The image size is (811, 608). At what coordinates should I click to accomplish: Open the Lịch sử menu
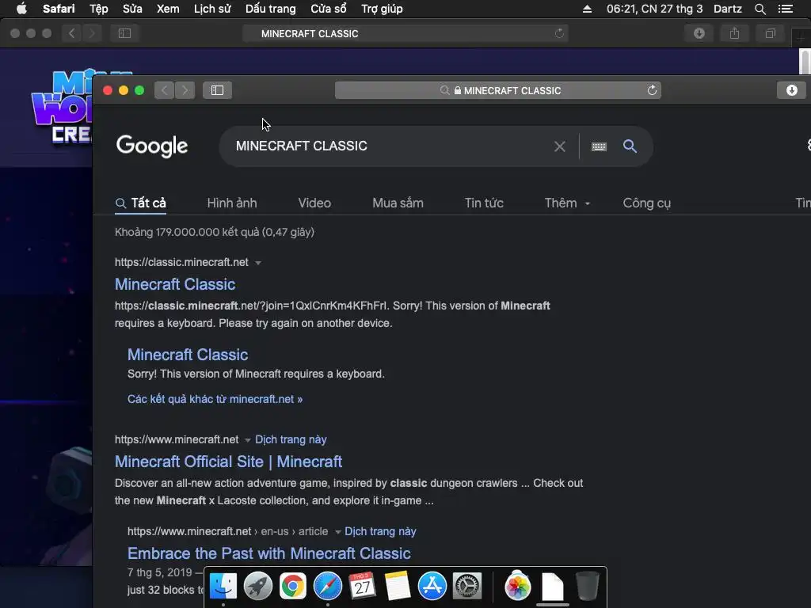coord(212,9)
